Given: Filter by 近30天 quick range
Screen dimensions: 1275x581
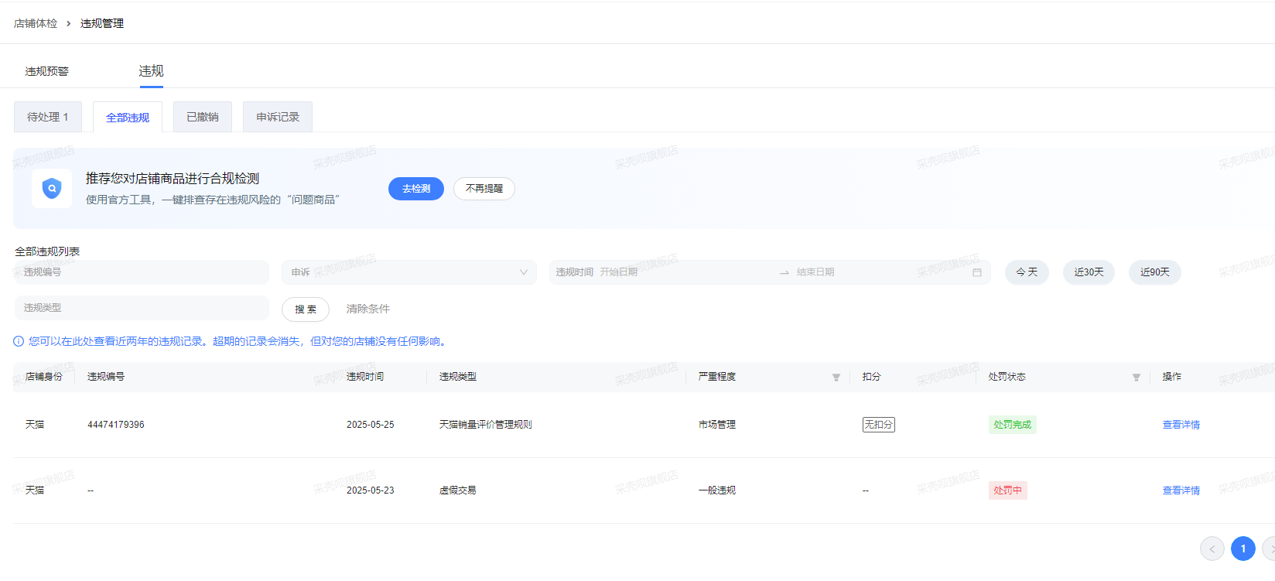Looking at the screenshot, I should coord(1089,272).
